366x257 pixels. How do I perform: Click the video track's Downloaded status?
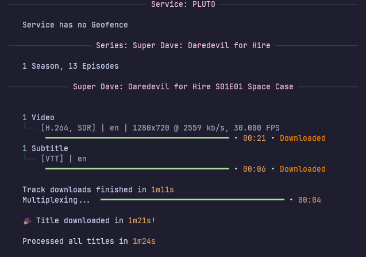pos(302,138)
